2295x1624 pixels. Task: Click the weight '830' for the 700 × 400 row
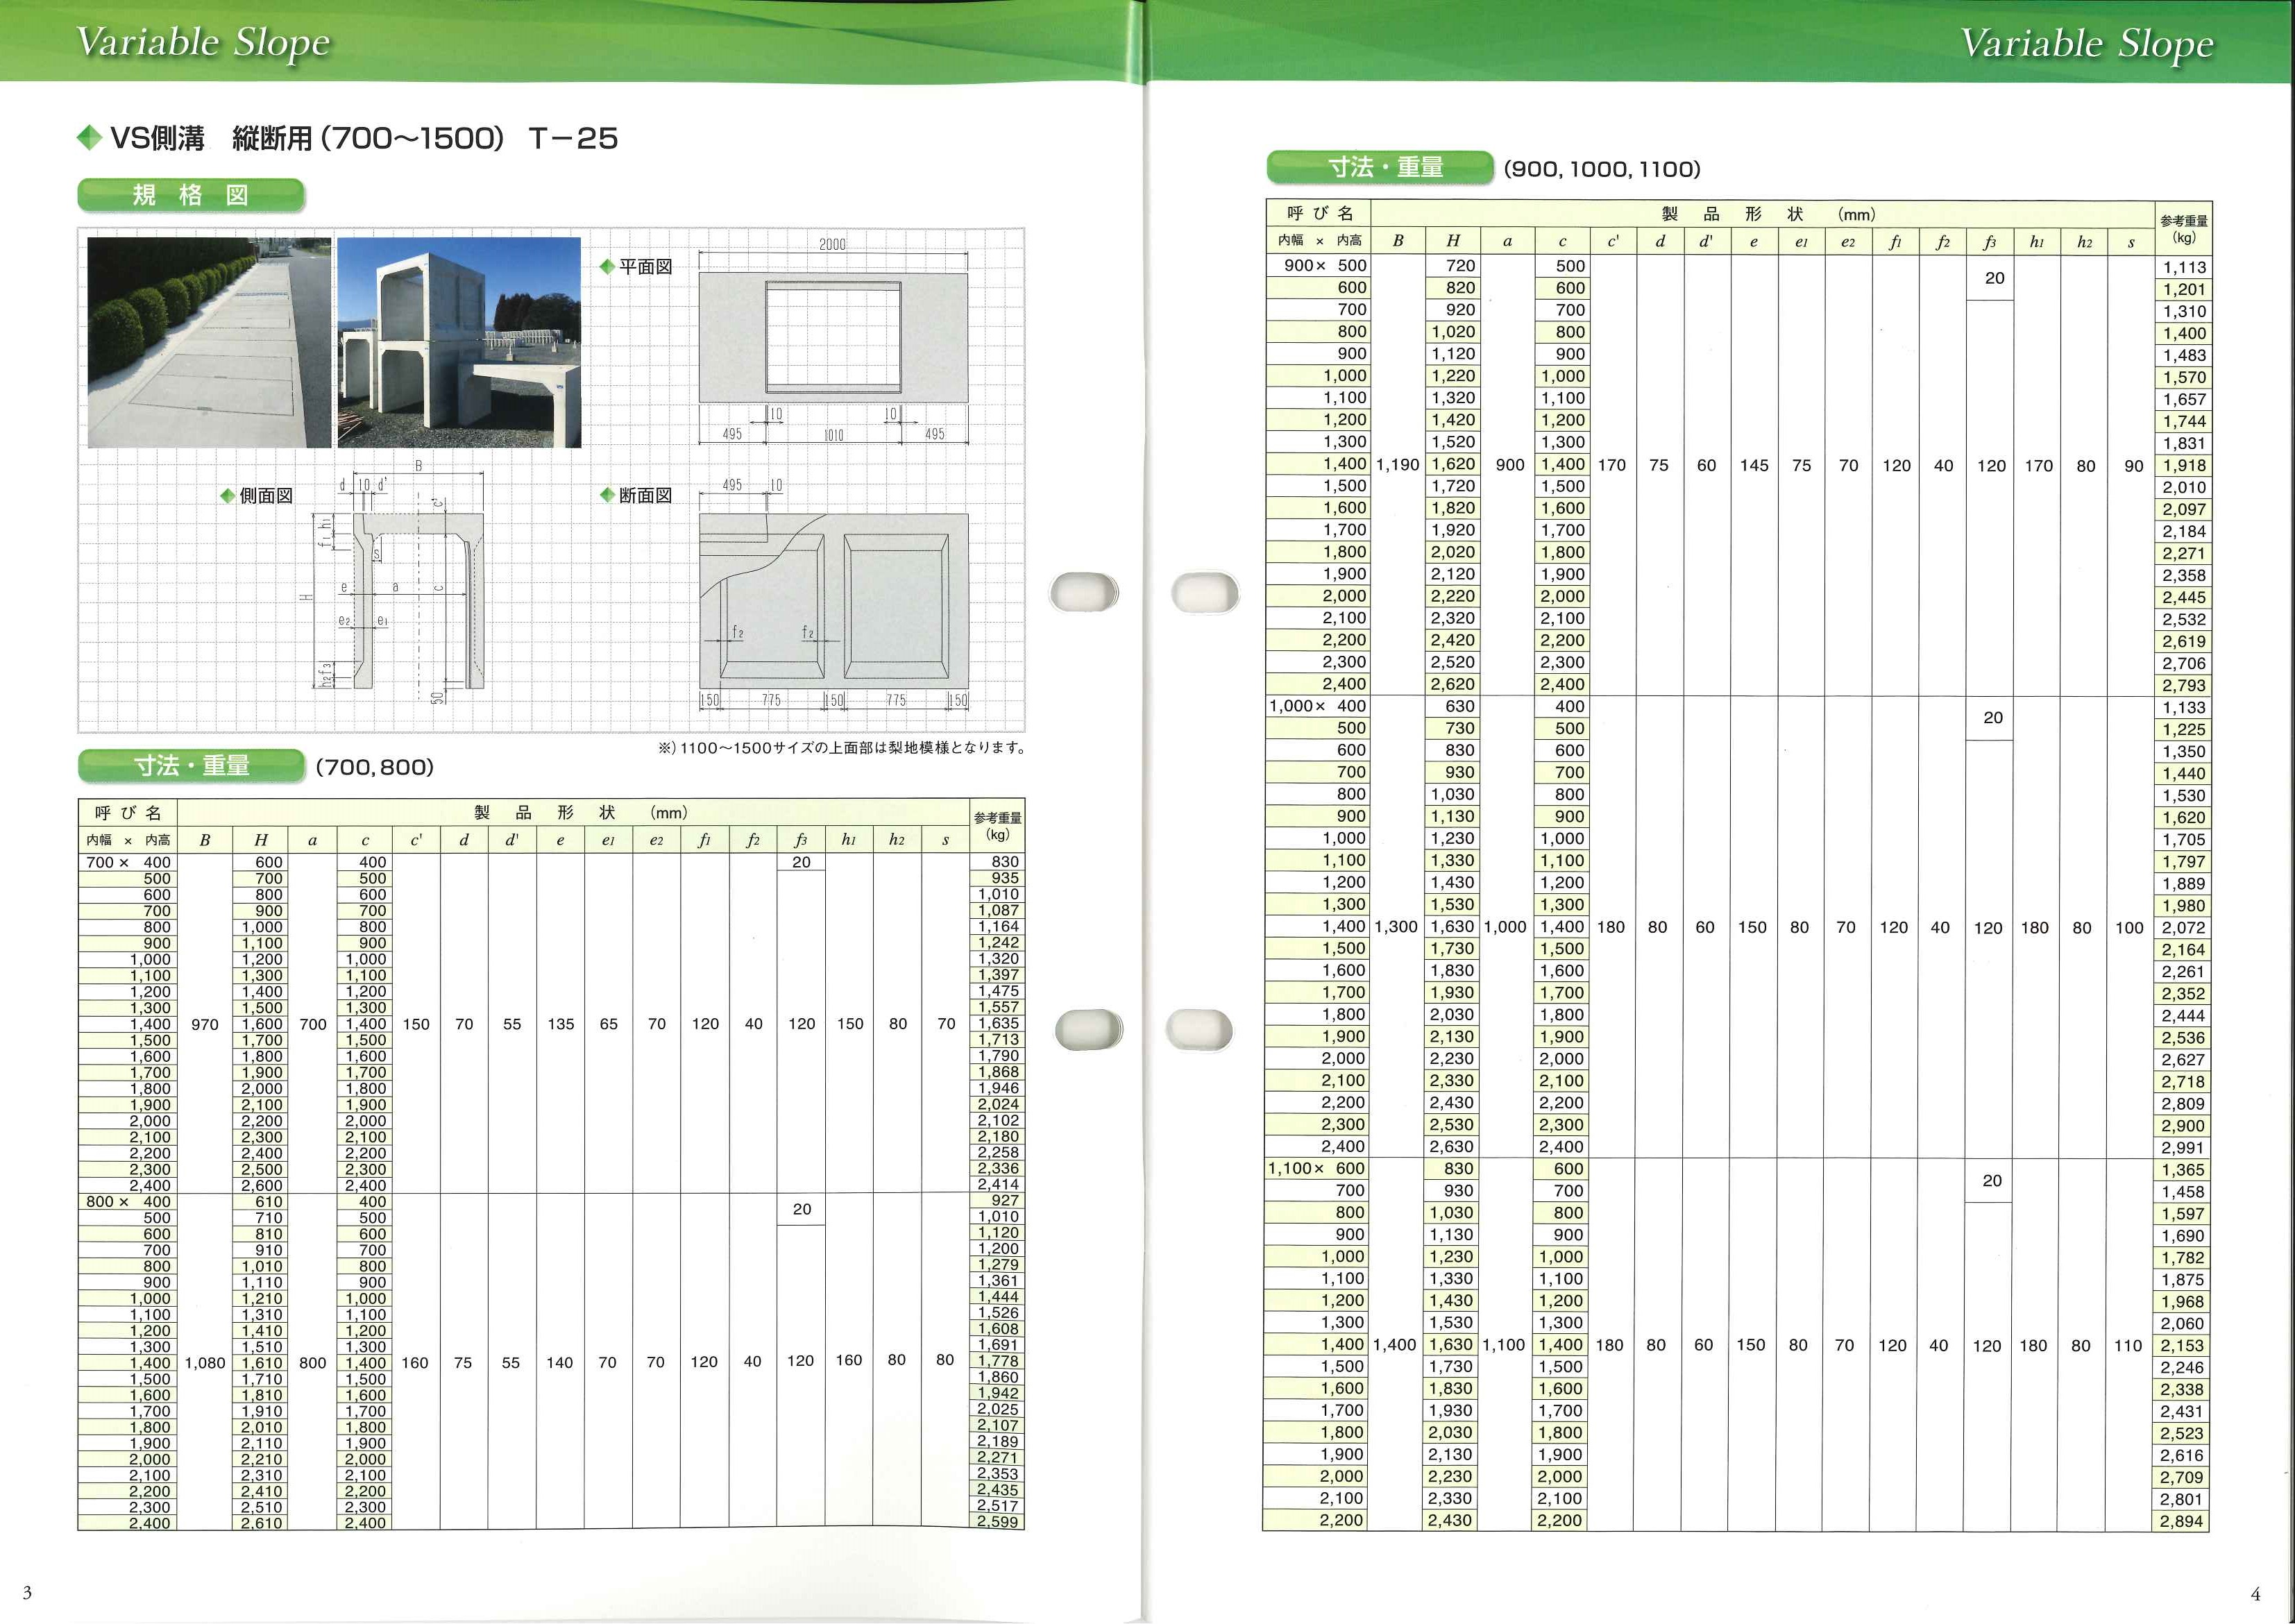pos(1005,862)
